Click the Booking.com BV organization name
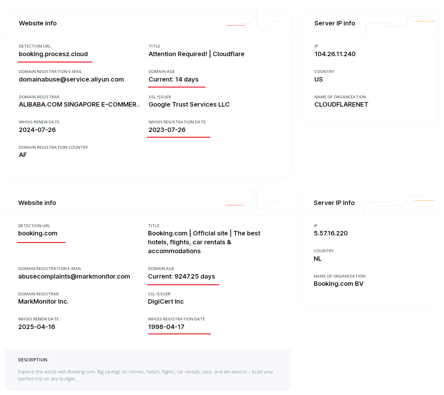 [x=338, y=284]
